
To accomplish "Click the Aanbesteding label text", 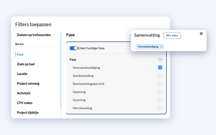I will pos(83,76).
